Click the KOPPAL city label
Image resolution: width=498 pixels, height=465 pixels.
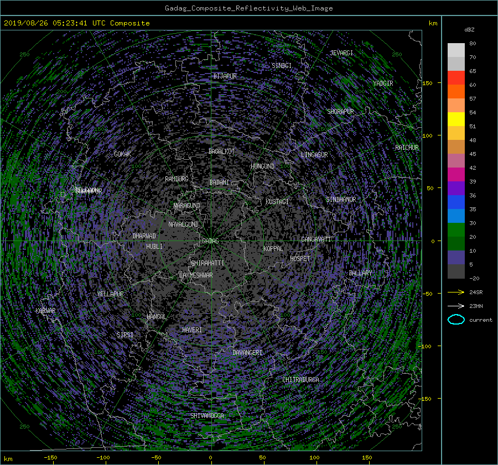[273, 249]
